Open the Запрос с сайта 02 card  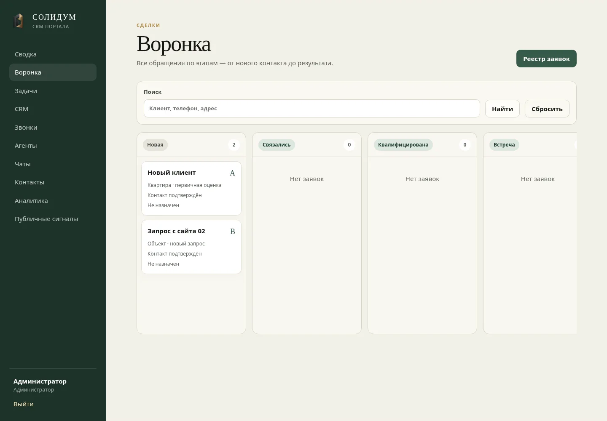191,247
